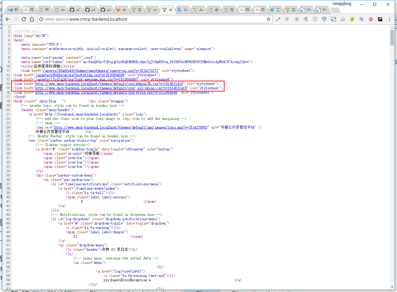The image size is (397, 292).
Task: Bookmark this page with the star
Action: click(x=268, y=19)
